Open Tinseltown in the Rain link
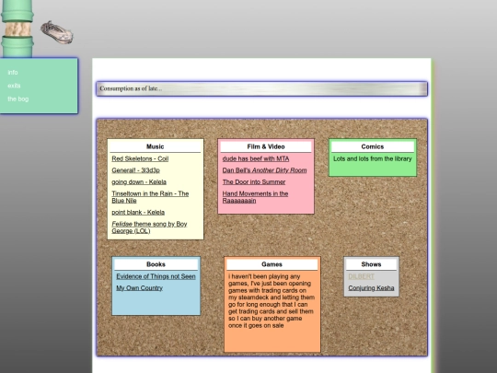The width and height of the screenshot is (497, 373). point(150,197)
